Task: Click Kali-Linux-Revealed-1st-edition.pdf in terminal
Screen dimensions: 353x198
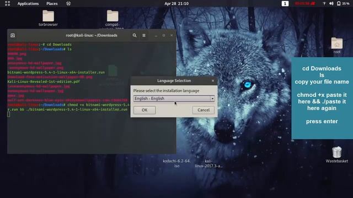Action: click(44, 81)
